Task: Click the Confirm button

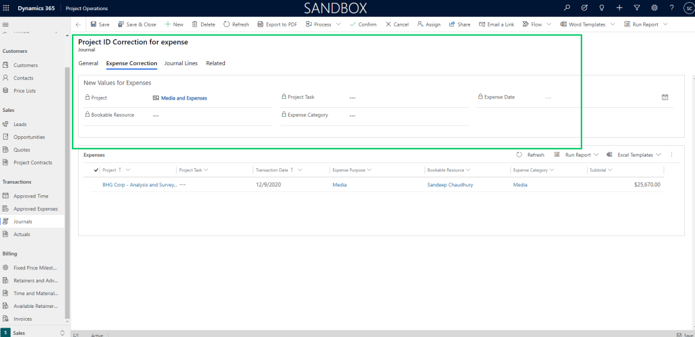Action: click(363, 24)
